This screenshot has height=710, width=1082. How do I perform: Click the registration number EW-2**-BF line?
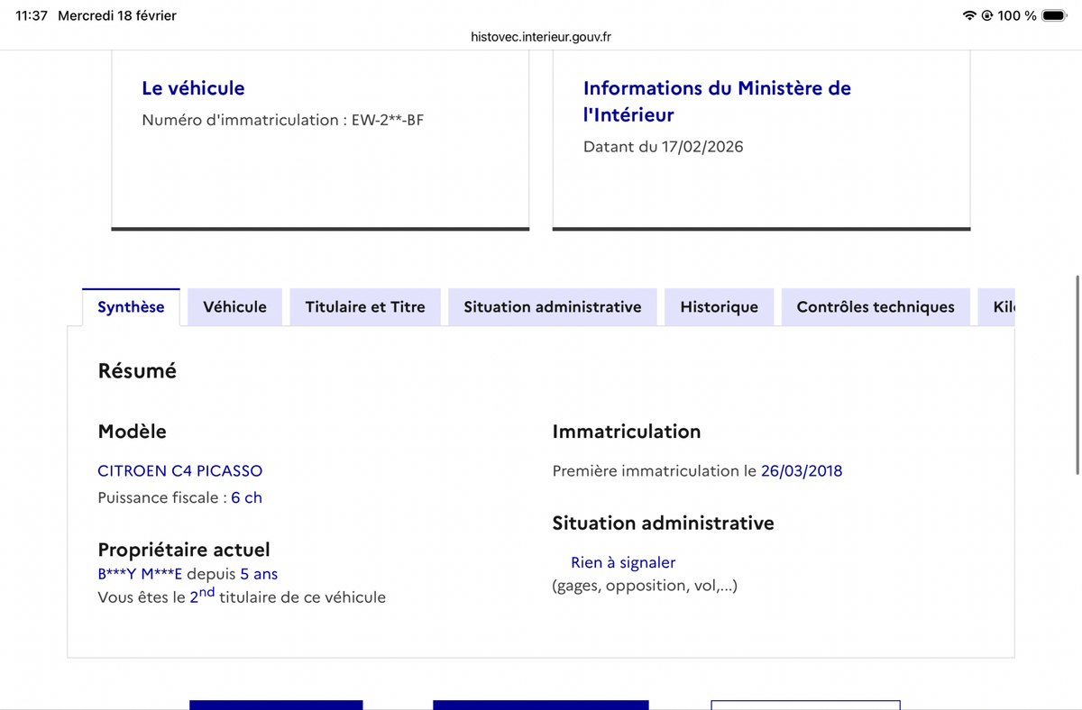(282, 120)
